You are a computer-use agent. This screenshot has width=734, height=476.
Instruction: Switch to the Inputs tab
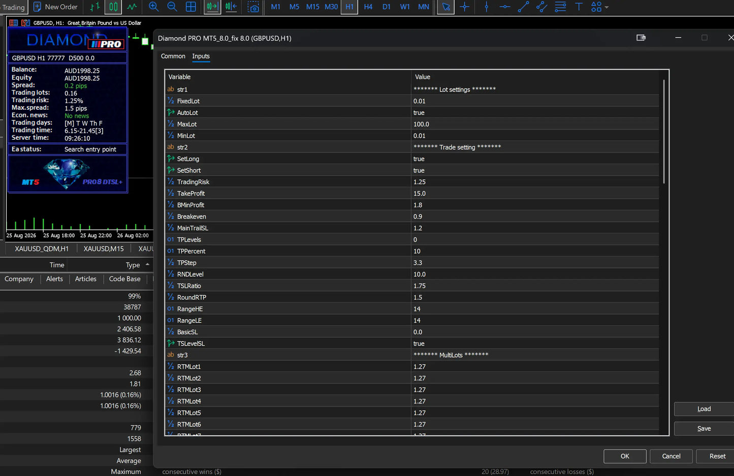pyautogui.click(x=201, y=56)
